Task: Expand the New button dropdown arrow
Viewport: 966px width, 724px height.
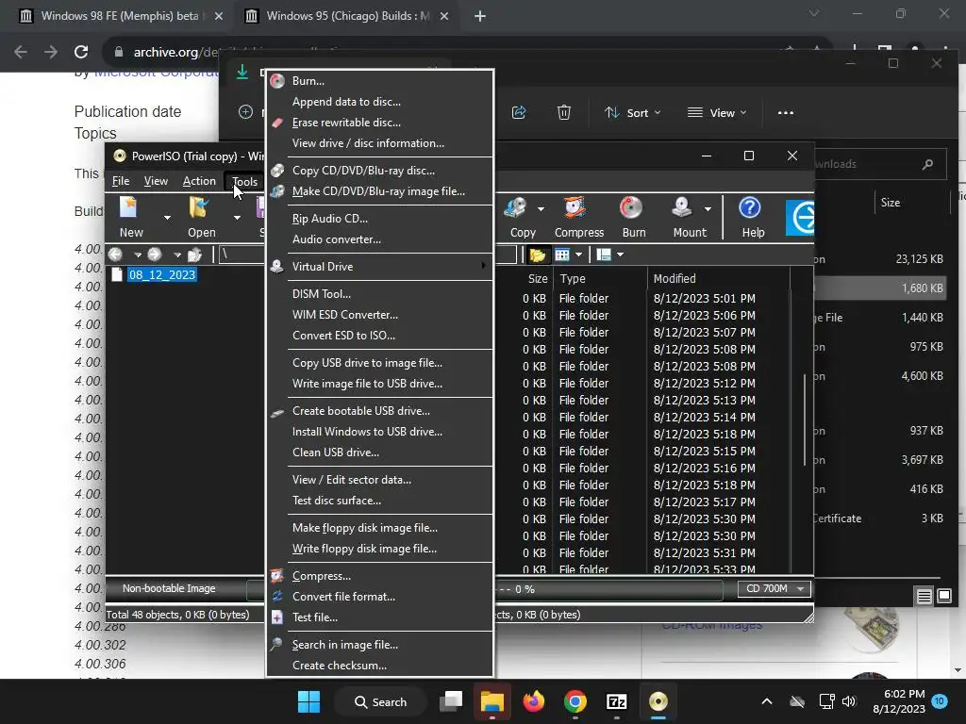Action: point(167,218)
